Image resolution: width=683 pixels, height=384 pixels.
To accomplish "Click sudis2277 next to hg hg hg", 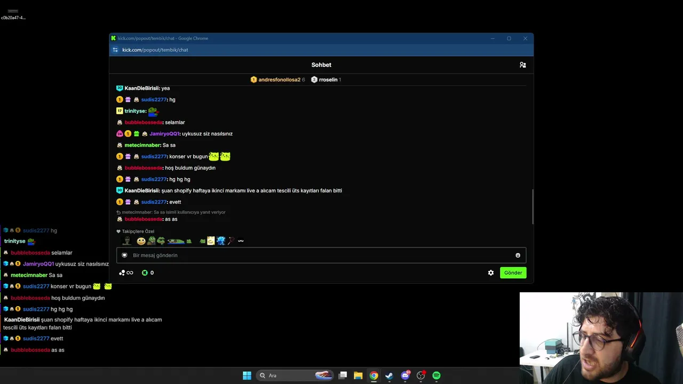I will [154, 179].
